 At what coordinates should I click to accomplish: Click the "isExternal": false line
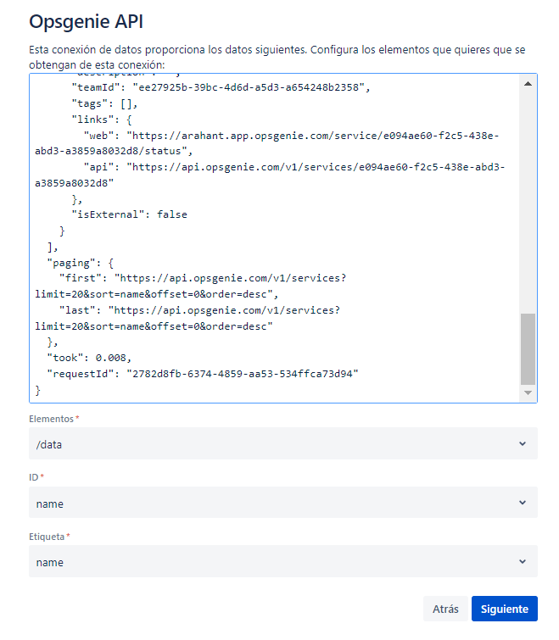129,214
